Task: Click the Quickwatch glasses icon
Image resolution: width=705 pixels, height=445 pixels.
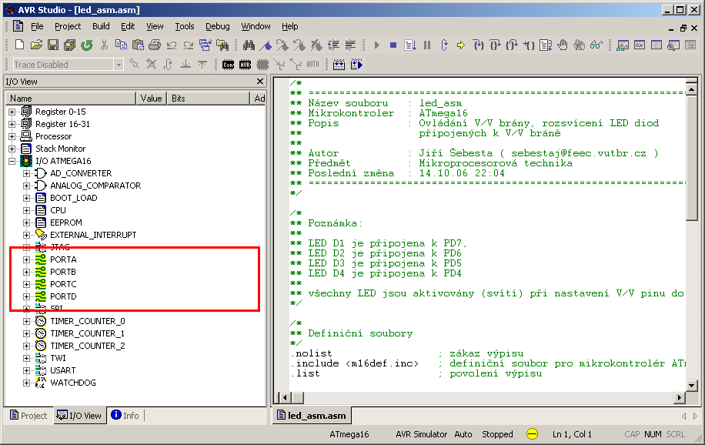Action: [x=596, y=45]
